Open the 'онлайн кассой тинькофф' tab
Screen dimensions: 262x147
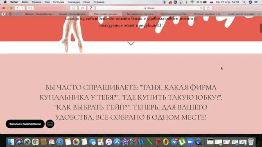pyautogui.click(x=242, y=14)
